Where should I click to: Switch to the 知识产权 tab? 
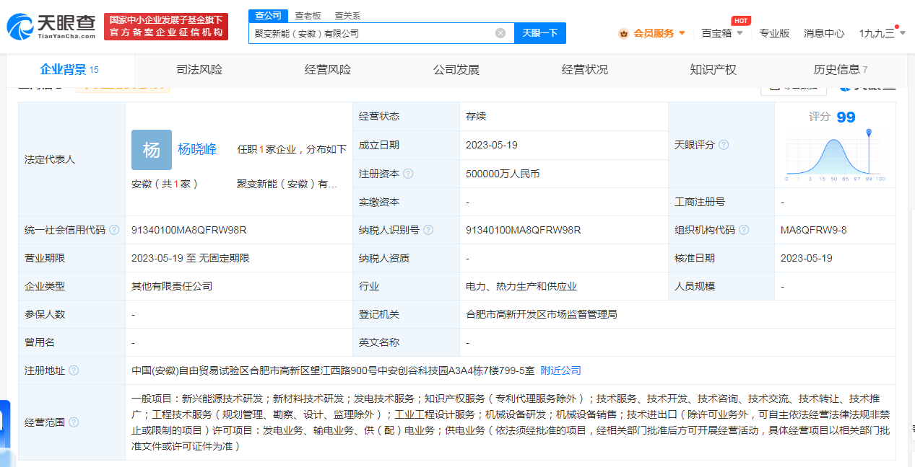pyautogui.click(x=713, y=70)
